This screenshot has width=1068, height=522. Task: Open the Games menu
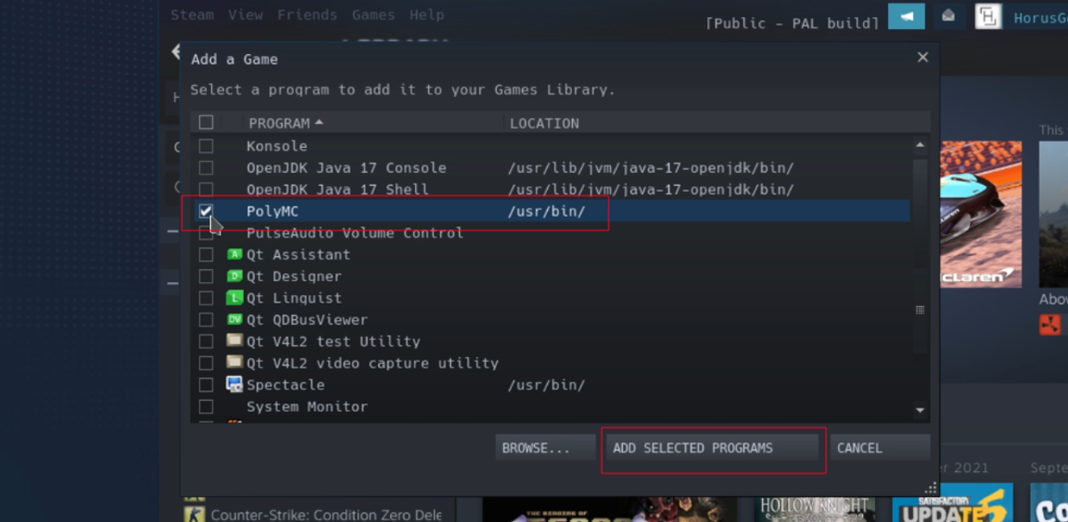(x=374, y=15)
